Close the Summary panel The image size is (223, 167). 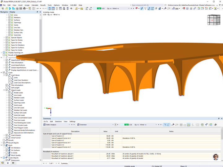[221, 118]
